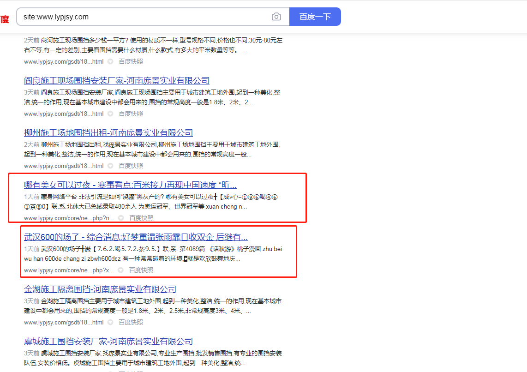Open 百度快照 for the 金湖 result

pyautogui.click(x=131, y=323)
